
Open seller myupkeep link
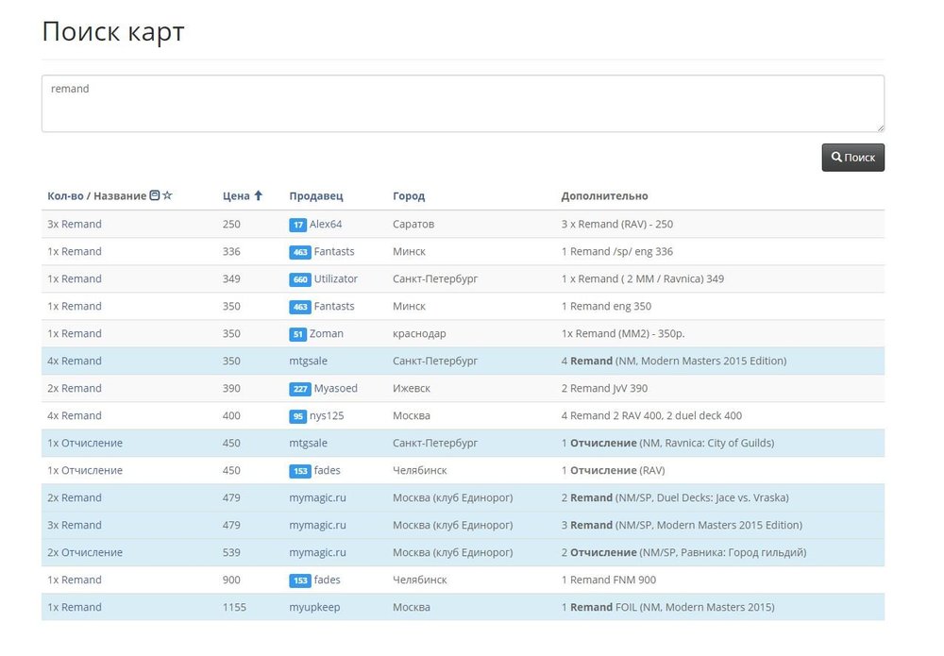314,607
